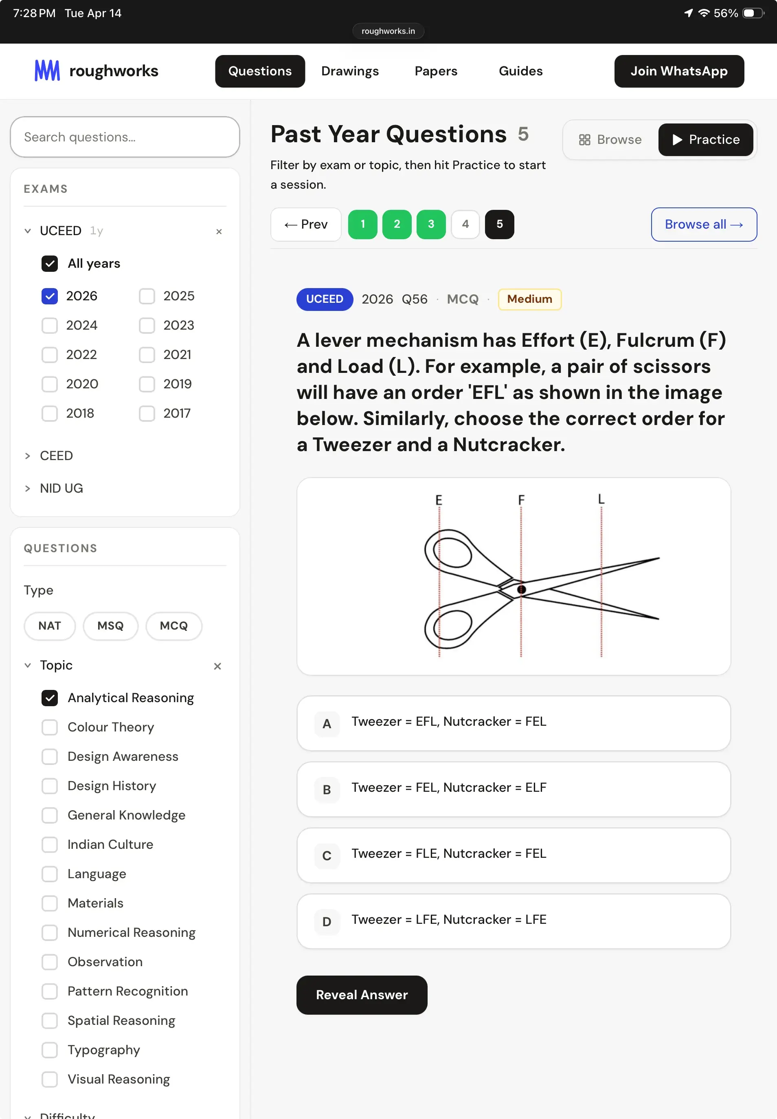Clear the Topic filter with the x icon

click(217, 666)
